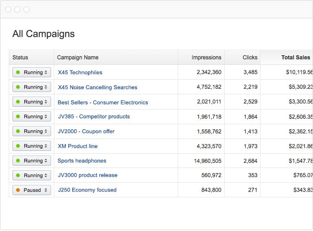Image resolution: width=313 pixels, height=231 pixels.
Task: Sort table by Clicks column header
Action: [250, 58]
